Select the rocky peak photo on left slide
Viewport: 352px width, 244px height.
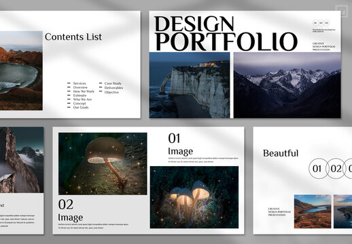[x=22, y=160]
